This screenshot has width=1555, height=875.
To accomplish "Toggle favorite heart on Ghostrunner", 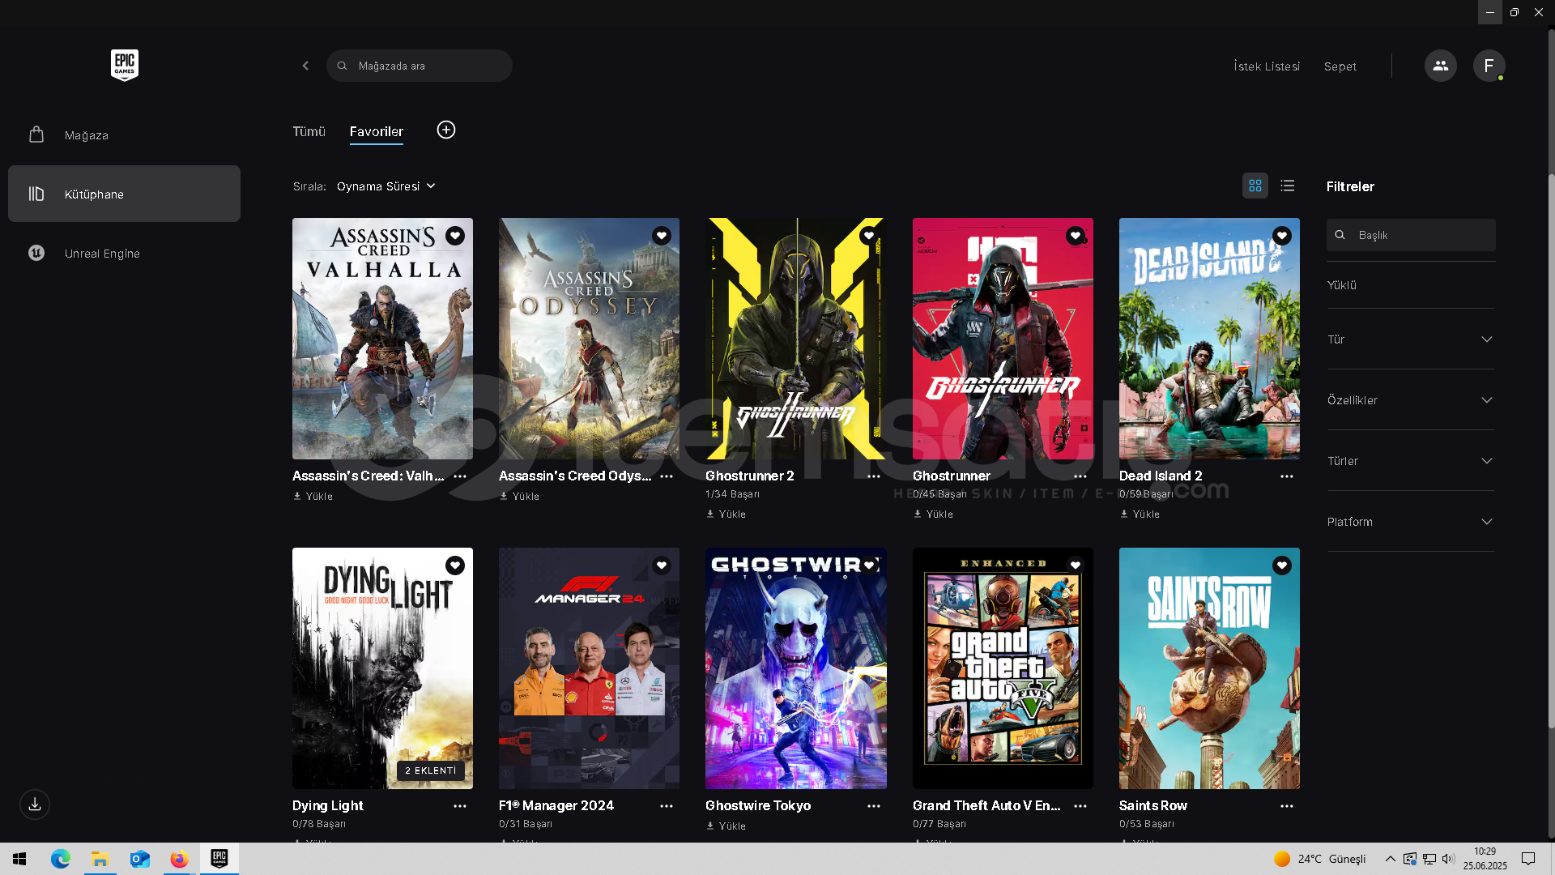I will pos(1076,236).
